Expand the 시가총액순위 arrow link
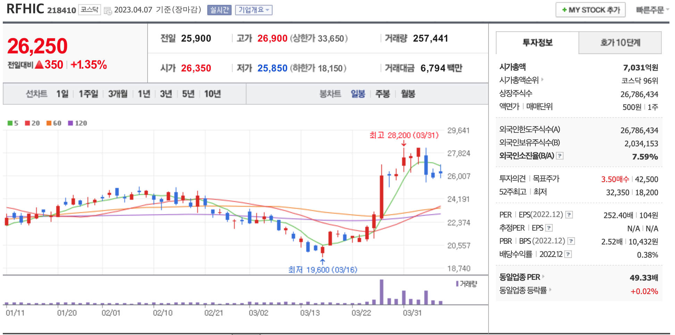This screenshot has width=675, height=335. tap(542, 80)
